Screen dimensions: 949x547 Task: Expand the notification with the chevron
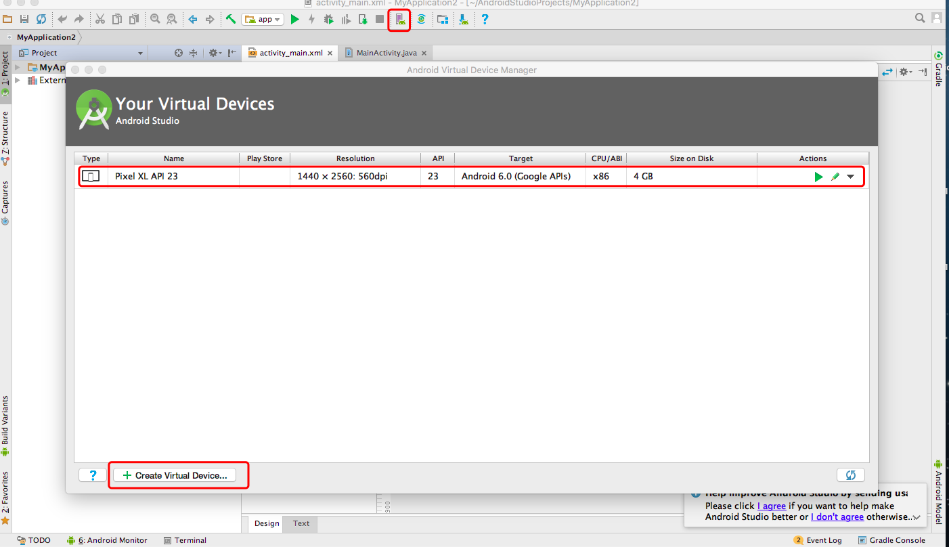[x=917, y=517]
